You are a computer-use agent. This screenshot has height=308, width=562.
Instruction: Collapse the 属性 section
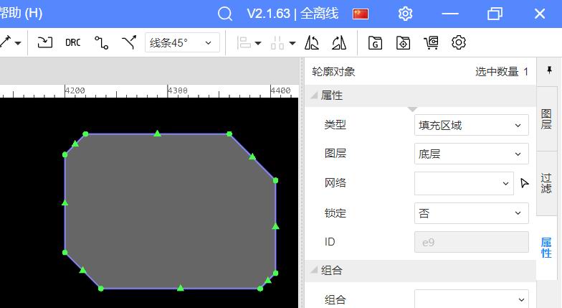click(x=314, y=95)
